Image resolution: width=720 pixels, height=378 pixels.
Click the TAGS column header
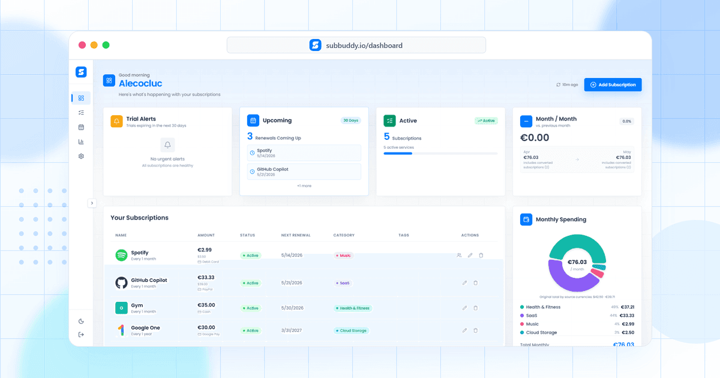click(403, 235)
